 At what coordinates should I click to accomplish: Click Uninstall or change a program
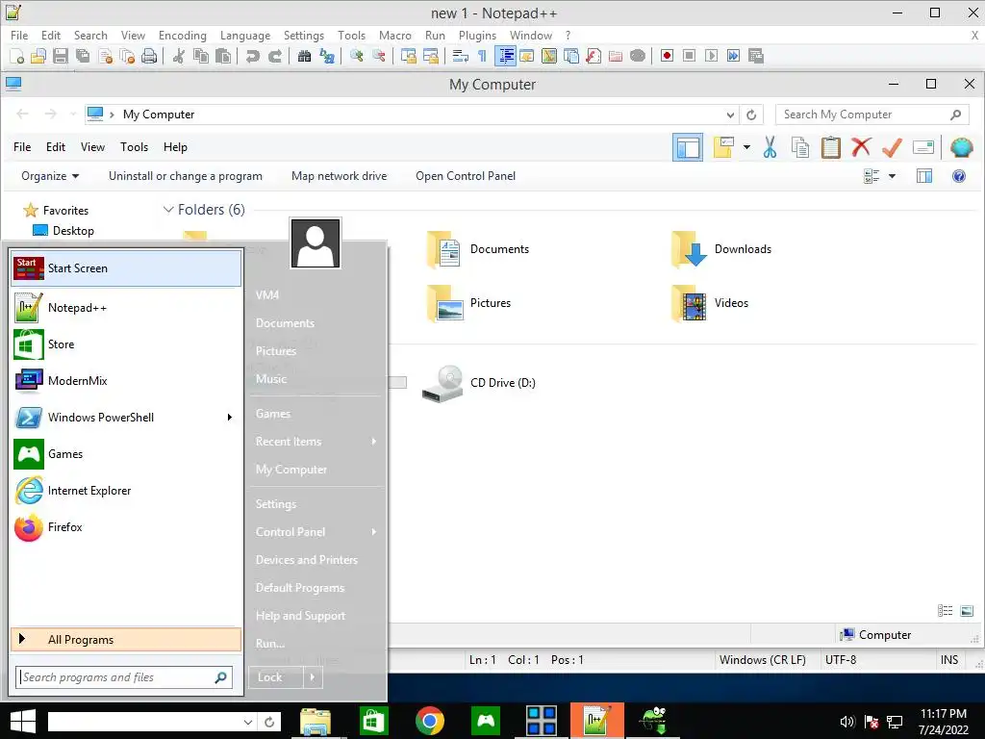[186, 177]
